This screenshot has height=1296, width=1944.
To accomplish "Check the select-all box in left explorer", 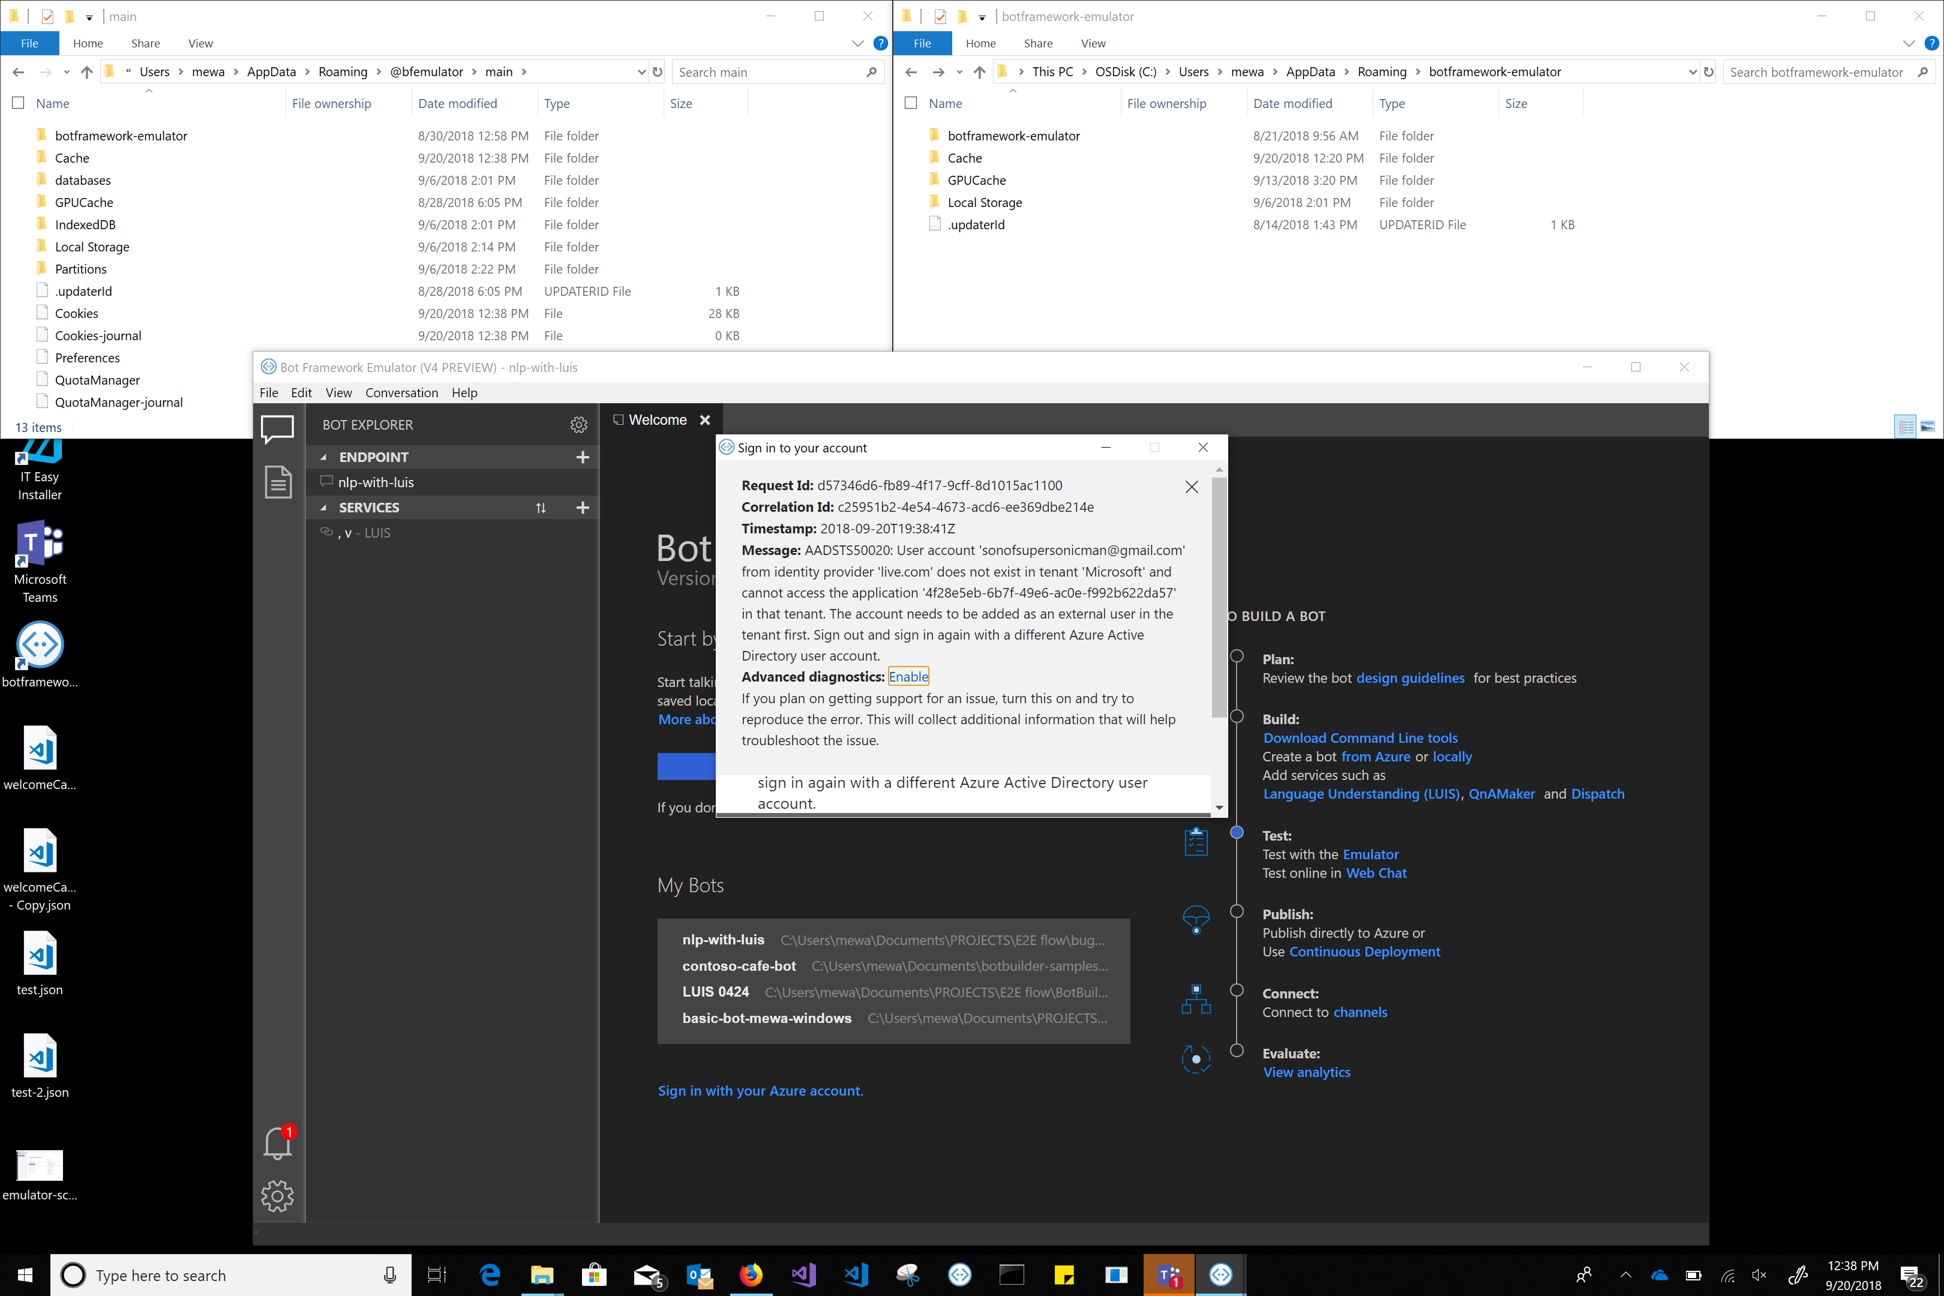I will pyautogui.click(x=18, y=103).
